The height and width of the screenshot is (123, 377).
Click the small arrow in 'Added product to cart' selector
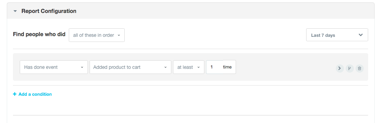point(166,67)
